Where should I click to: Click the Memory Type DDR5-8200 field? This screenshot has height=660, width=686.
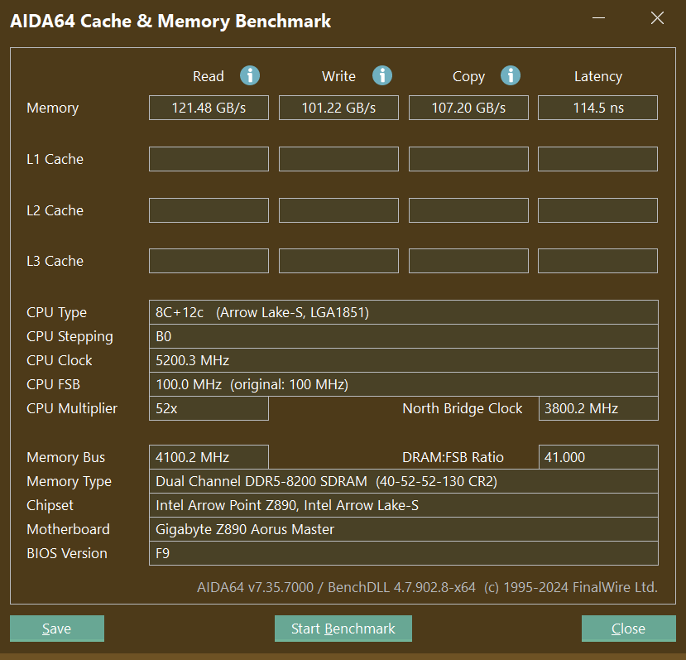click(x=403, y=481)
